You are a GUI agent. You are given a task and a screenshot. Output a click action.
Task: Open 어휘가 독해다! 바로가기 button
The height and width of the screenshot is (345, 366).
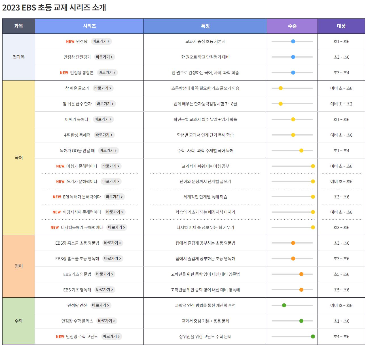click(x=103, y=119)
